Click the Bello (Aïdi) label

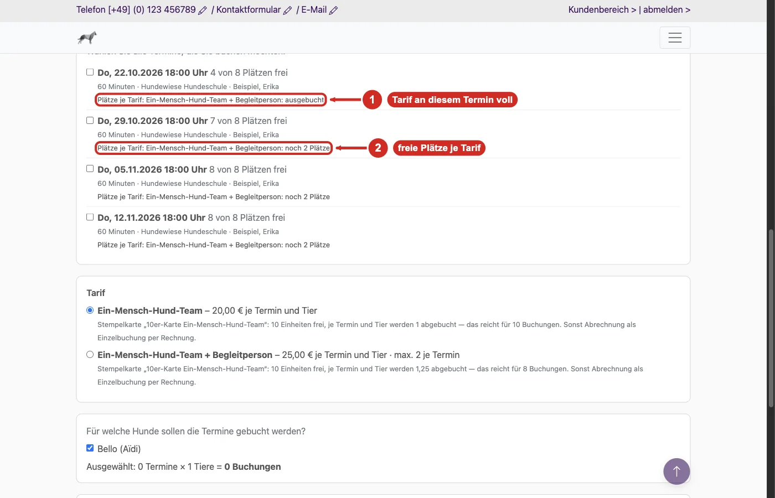pos(119,449)
